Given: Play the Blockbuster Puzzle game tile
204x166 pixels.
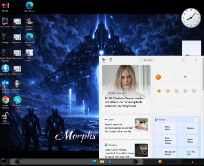Looking at the screenshot, I should pos(165,153).
